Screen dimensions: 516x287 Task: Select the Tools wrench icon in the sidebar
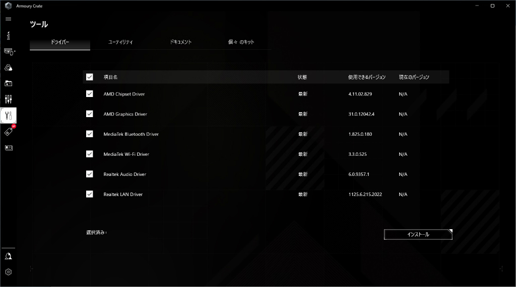[x=9, y=116]
